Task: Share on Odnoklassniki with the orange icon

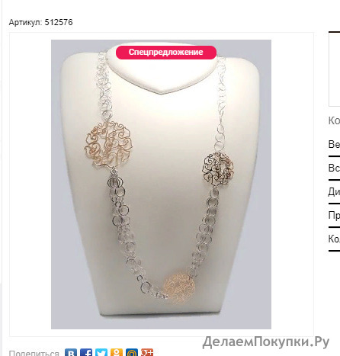Action: tap(117, 353)
